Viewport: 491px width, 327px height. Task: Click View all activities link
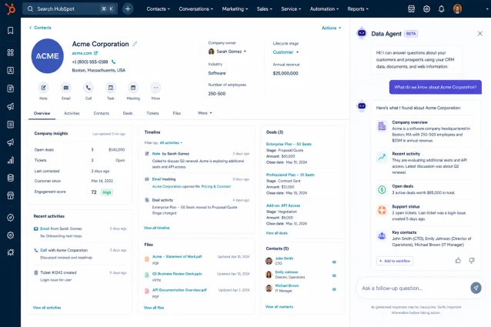(x=47, y=308)
